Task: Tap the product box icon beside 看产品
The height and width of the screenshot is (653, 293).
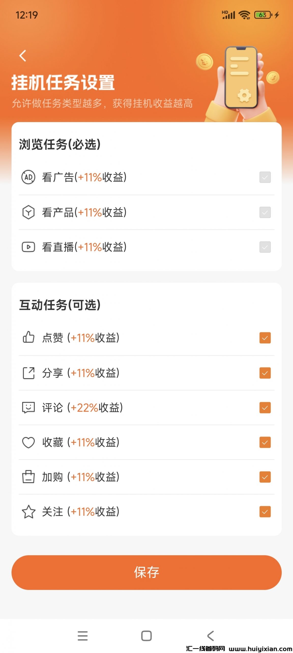Action: click(x=28, y=212)
